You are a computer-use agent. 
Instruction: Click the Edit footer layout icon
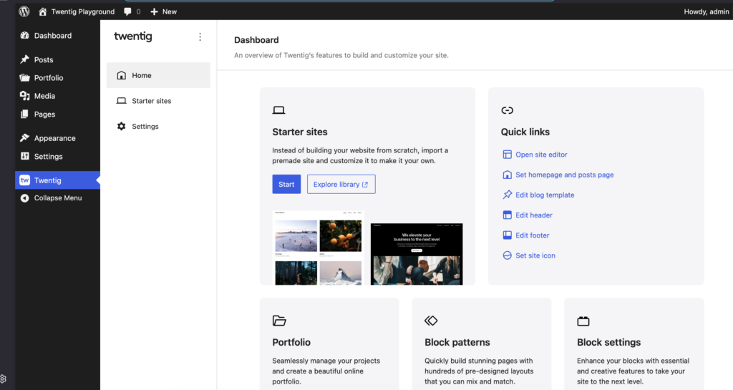(x=508, y=235)
